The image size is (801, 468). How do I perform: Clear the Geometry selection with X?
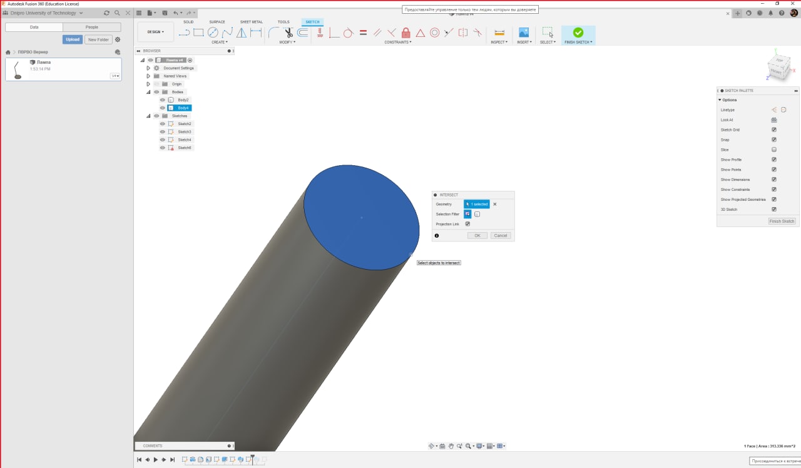pos(495,204)
